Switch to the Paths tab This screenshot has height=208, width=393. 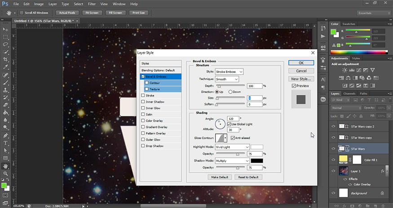(363, 93)
